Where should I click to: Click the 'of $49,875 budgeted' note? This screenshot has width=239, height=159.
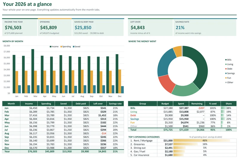[49, 33]
